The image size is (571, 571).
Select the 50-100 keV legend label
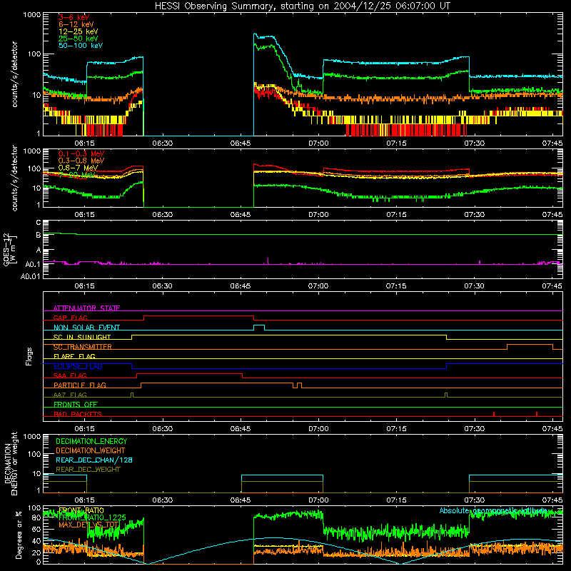[81, 46]
